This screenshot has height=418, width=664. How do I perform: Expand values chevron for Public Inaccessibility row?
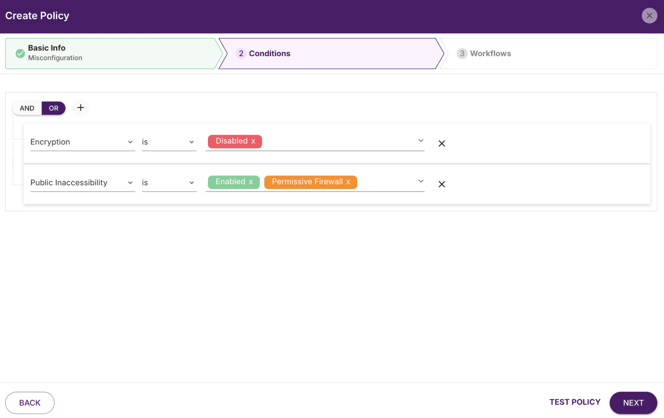pyautogui.click(x=421, y=181)
